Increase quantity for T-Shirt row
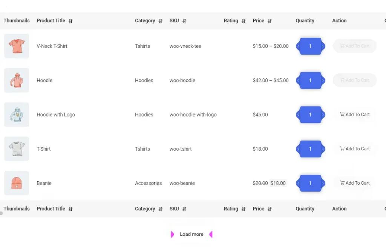This screenshot has width=386, height=252. (x=323, y=149)
